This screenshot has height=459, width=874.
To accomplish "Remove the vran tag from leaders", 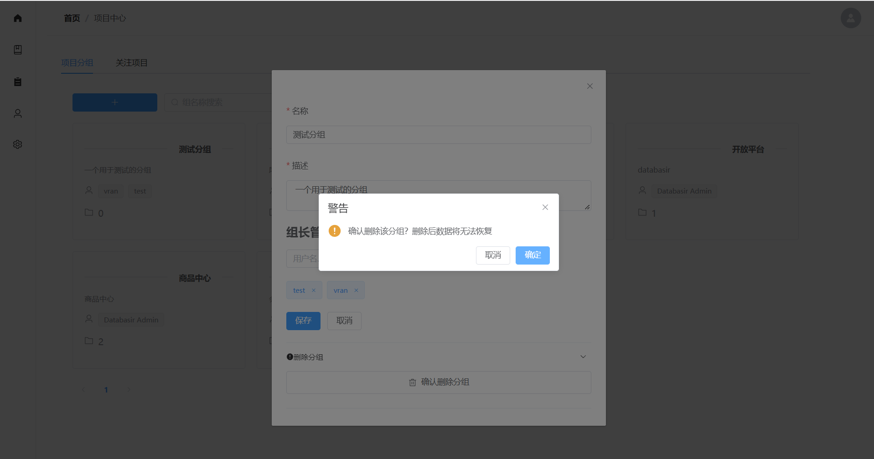I will (356, 291).
